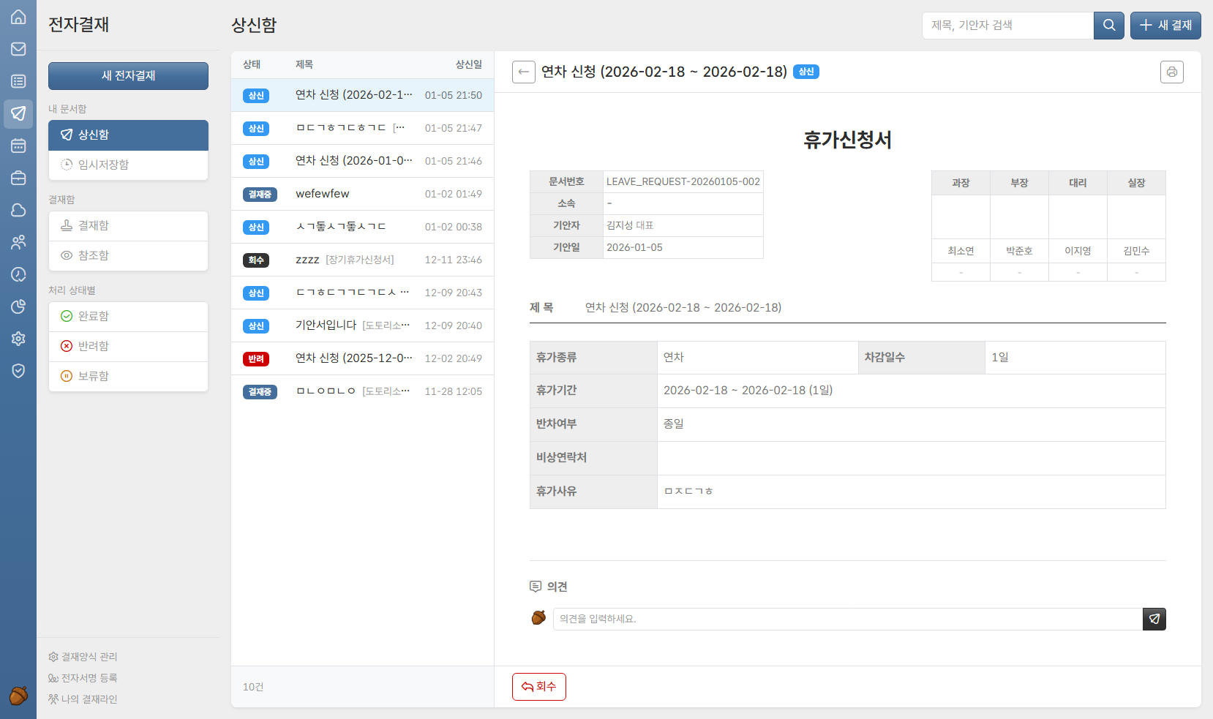
Task: Open the people/organization icon
Action: tap(18, 242)
